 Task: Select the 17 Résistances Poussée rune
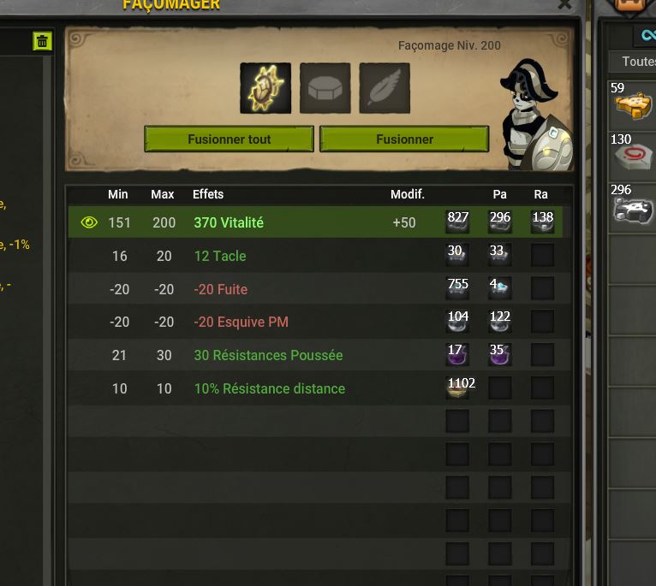point(457,354)
